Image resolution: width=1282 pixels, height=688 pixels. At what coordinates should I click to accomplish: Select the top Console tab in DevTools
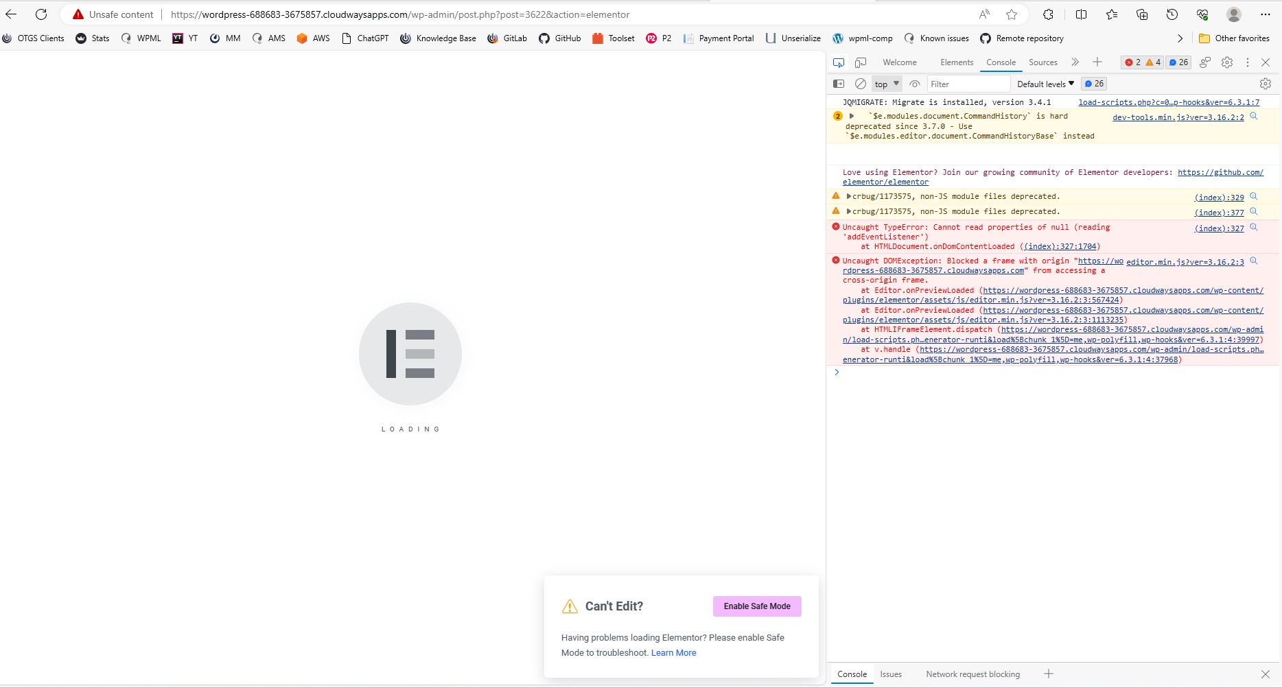[1001, 62]
